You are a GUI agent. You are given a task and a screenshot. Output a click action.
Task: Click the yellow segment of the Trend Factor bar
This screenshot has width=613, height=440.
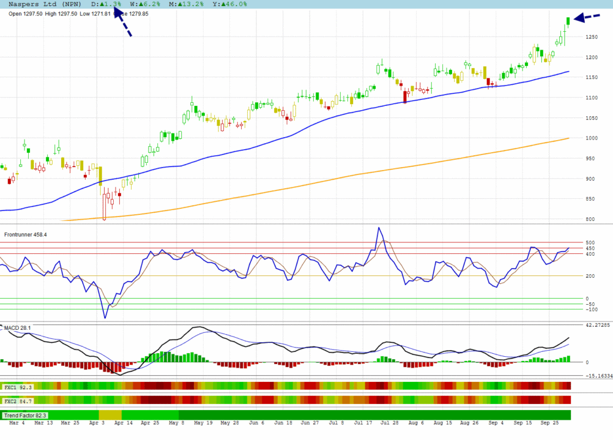coord(110,415)
